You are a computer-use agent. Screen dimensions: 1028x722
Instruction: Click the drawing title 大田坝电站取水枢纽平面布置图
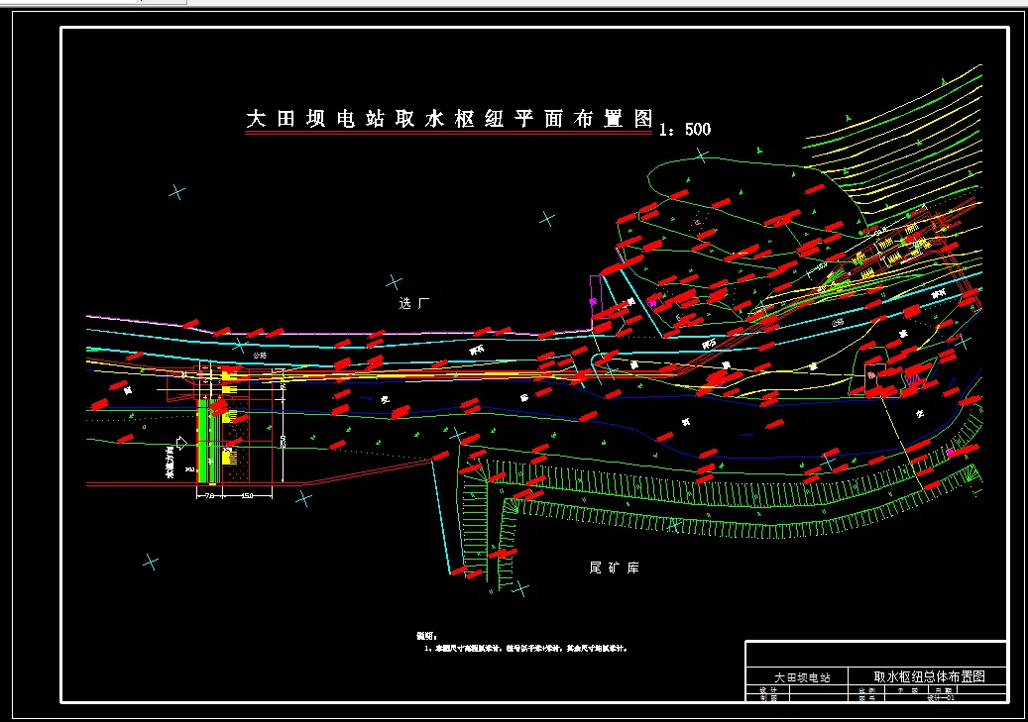coord(450,119)
